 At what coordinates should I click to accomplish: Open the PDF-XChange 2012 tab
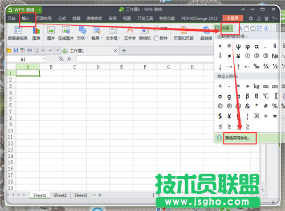coord(199,18)
